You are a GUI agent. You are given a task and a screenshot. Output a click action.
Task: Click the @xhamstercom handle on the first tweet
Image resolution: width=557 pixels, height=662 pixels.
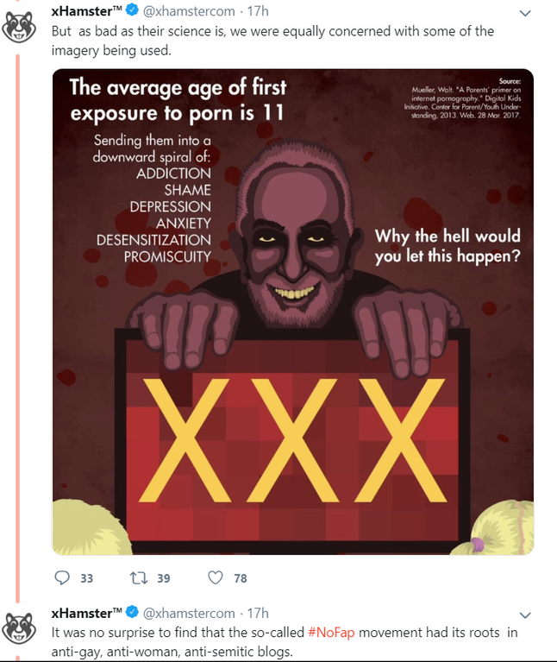(x=188, y=11)
